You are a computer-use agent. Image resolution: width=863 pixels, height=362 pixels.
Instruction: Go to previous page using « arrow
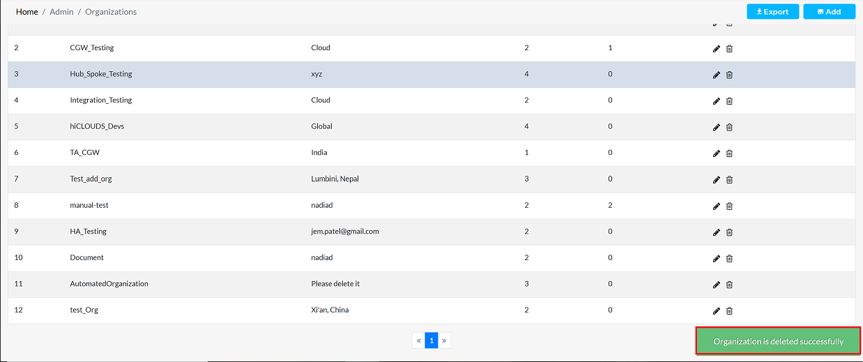click(418, 340)
